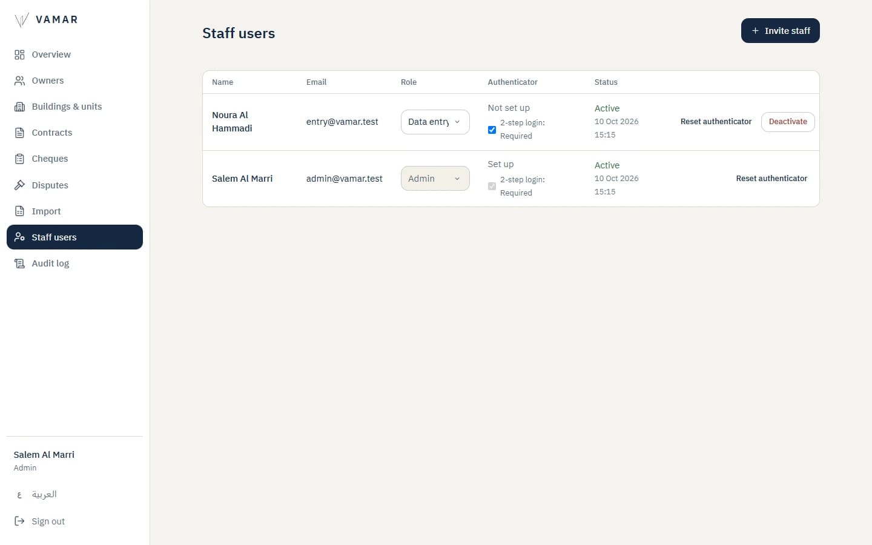Image resolution: width=872 pixels, height=545 pixels.
Task: Click the Staff users icon
Action: coord(19,237)
